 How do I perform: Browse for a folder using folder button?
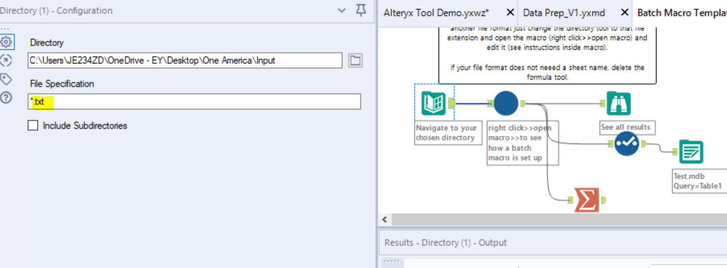[x=355, y=61]
